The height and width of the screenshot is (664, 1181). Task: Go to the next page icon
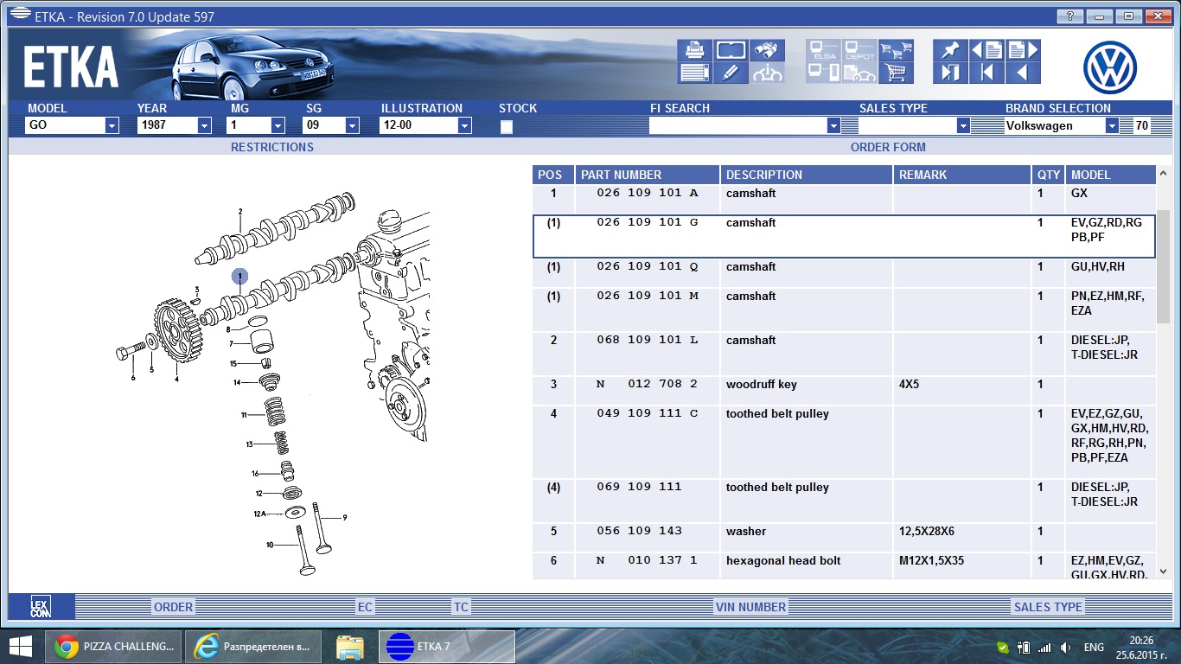pos(1021,50)
